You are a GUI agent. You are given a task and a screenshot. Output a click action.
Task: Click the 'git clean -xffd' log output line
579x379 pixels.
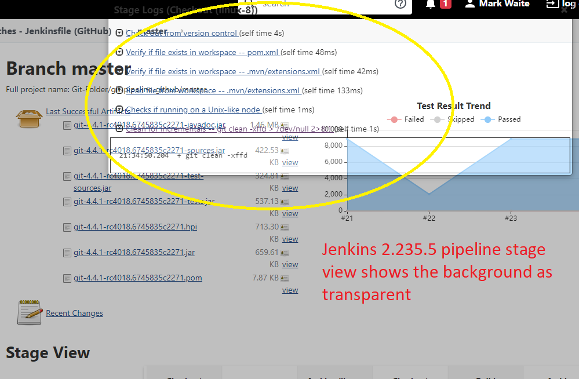[183, 155]
